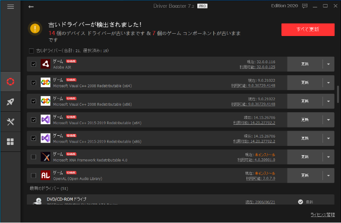
Task: Open the Action Center grid icon
Action: [11, 142]
